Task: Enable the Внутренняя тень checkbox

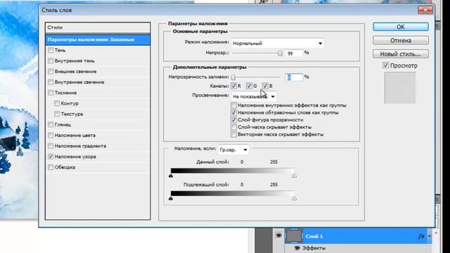Action: pyautogui.click(x=51, y=61)
